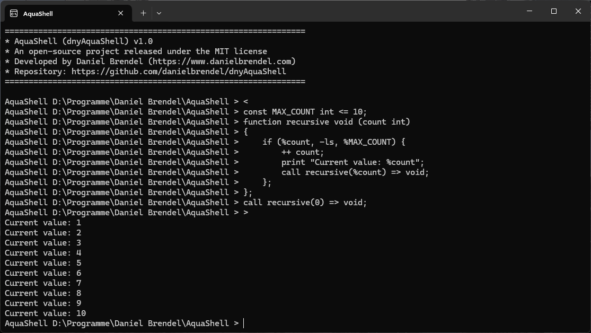Click the 'Current value: 1' output line
Screen dimensions: 591x333
(43, 223)
